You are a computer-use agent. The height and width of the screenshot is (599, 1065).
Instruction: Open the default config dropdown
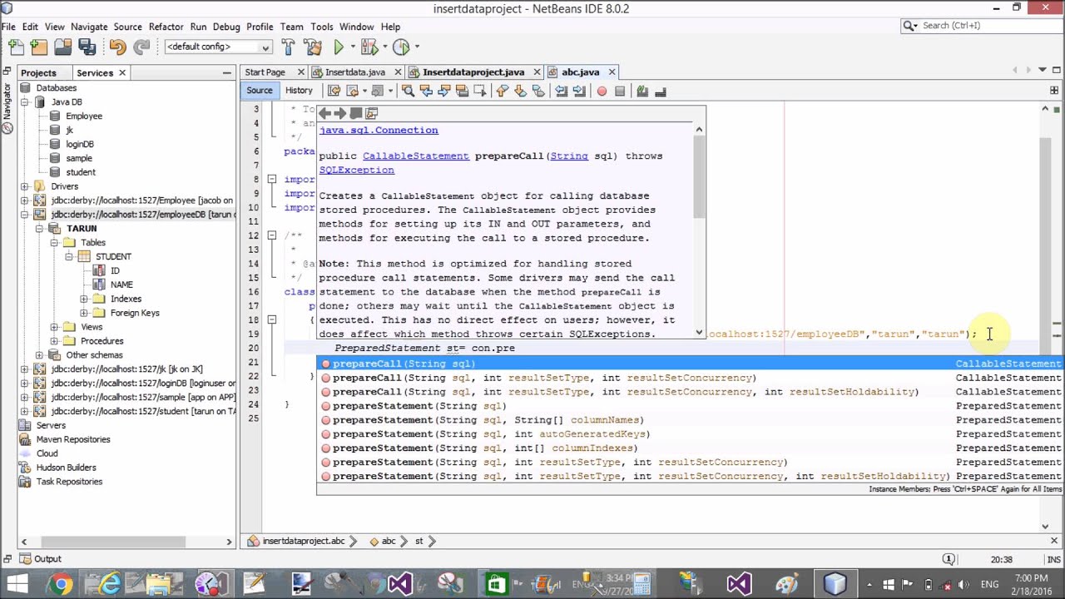218,47
